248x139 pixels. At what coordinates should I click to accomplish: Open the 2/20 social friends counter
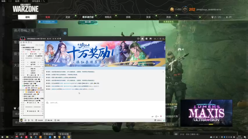tap(216, 17)
